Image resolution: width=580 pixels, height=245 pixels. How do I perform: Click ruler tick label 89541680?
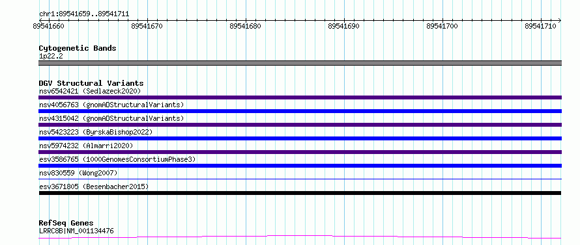[x=245, y=26]
